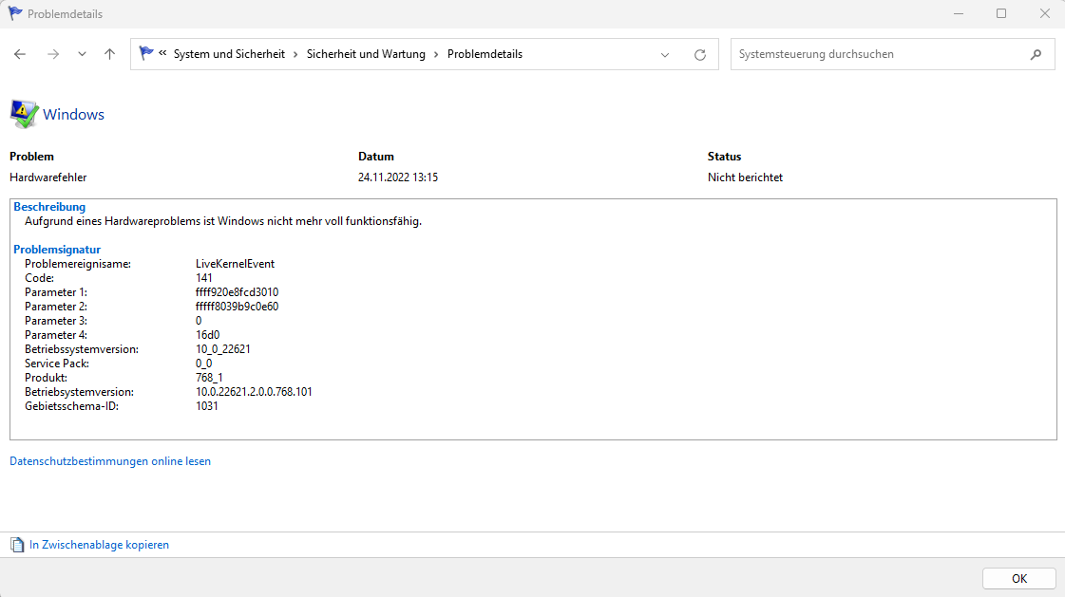Confirm with the OK button

(x=1018, y=579)
